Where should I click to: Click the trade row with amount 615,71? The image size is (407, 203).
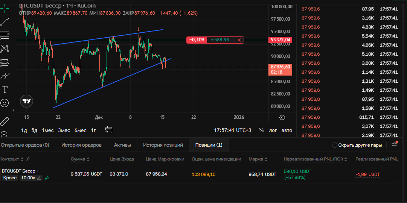349,117
